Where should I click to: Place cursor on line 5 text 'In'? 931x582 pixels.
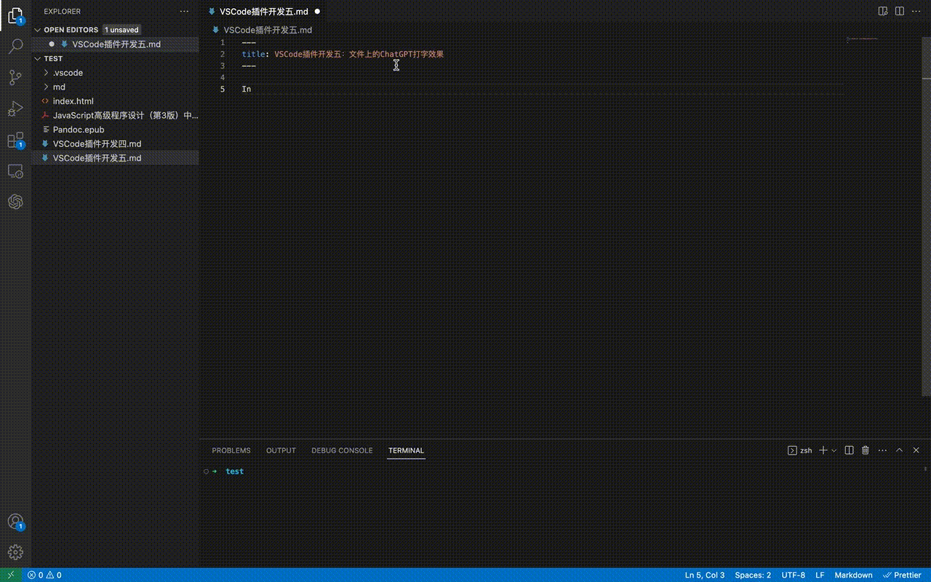pyautogui.click(x=247, y=89)
